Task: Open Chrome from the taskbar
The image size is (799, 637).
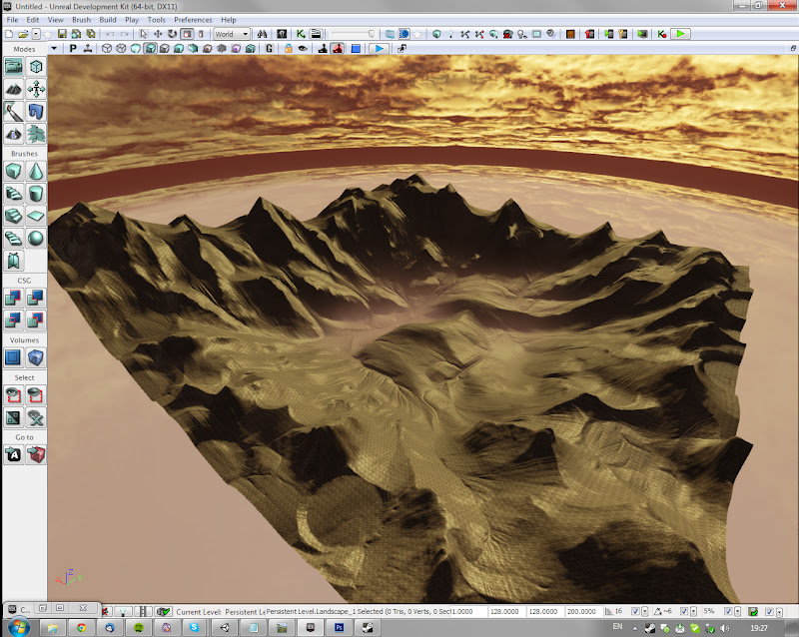Action: (80, 627)
